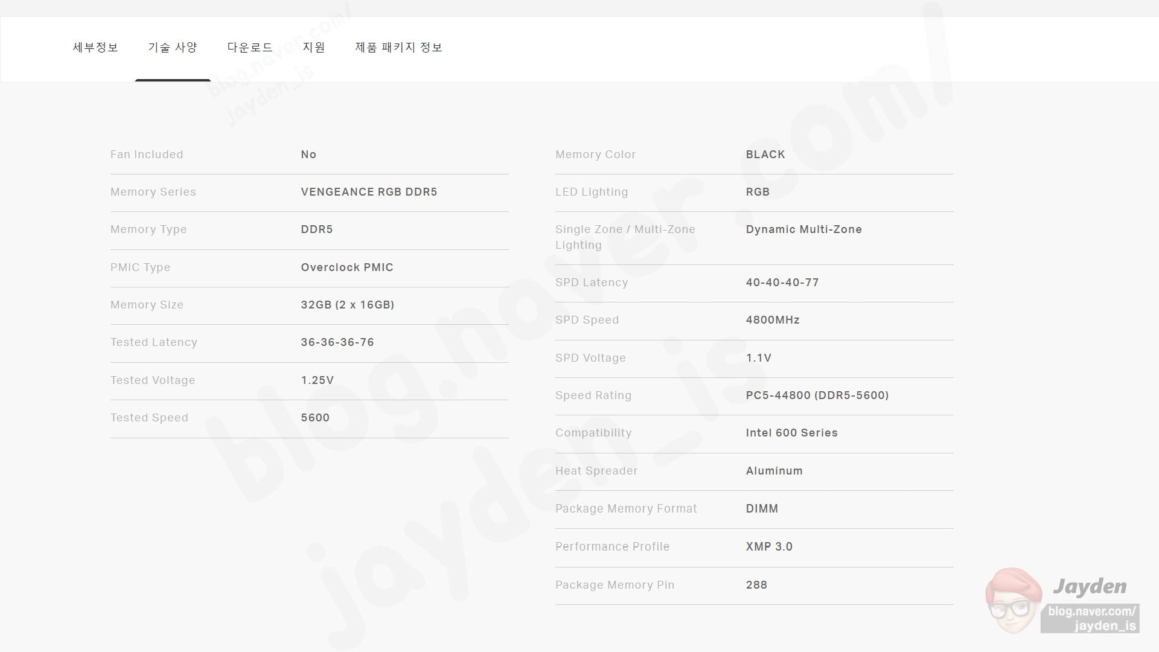The height and width of the screenshot is (652, 1159).
Task: Click the 'Memory Color' label
Action: tap(596, 155)
